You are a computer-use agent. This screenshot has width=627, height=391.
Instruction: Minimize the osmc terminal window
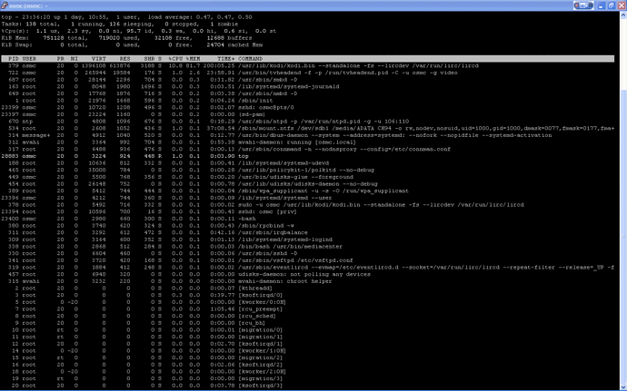[601, 5]
